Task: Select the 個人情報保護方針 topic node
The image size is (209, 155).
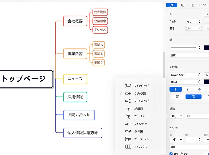Action: 83,133
